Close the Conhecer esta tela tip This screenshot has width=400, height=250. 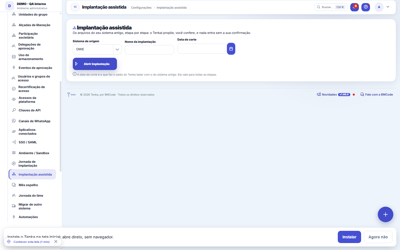click(56, 242)
